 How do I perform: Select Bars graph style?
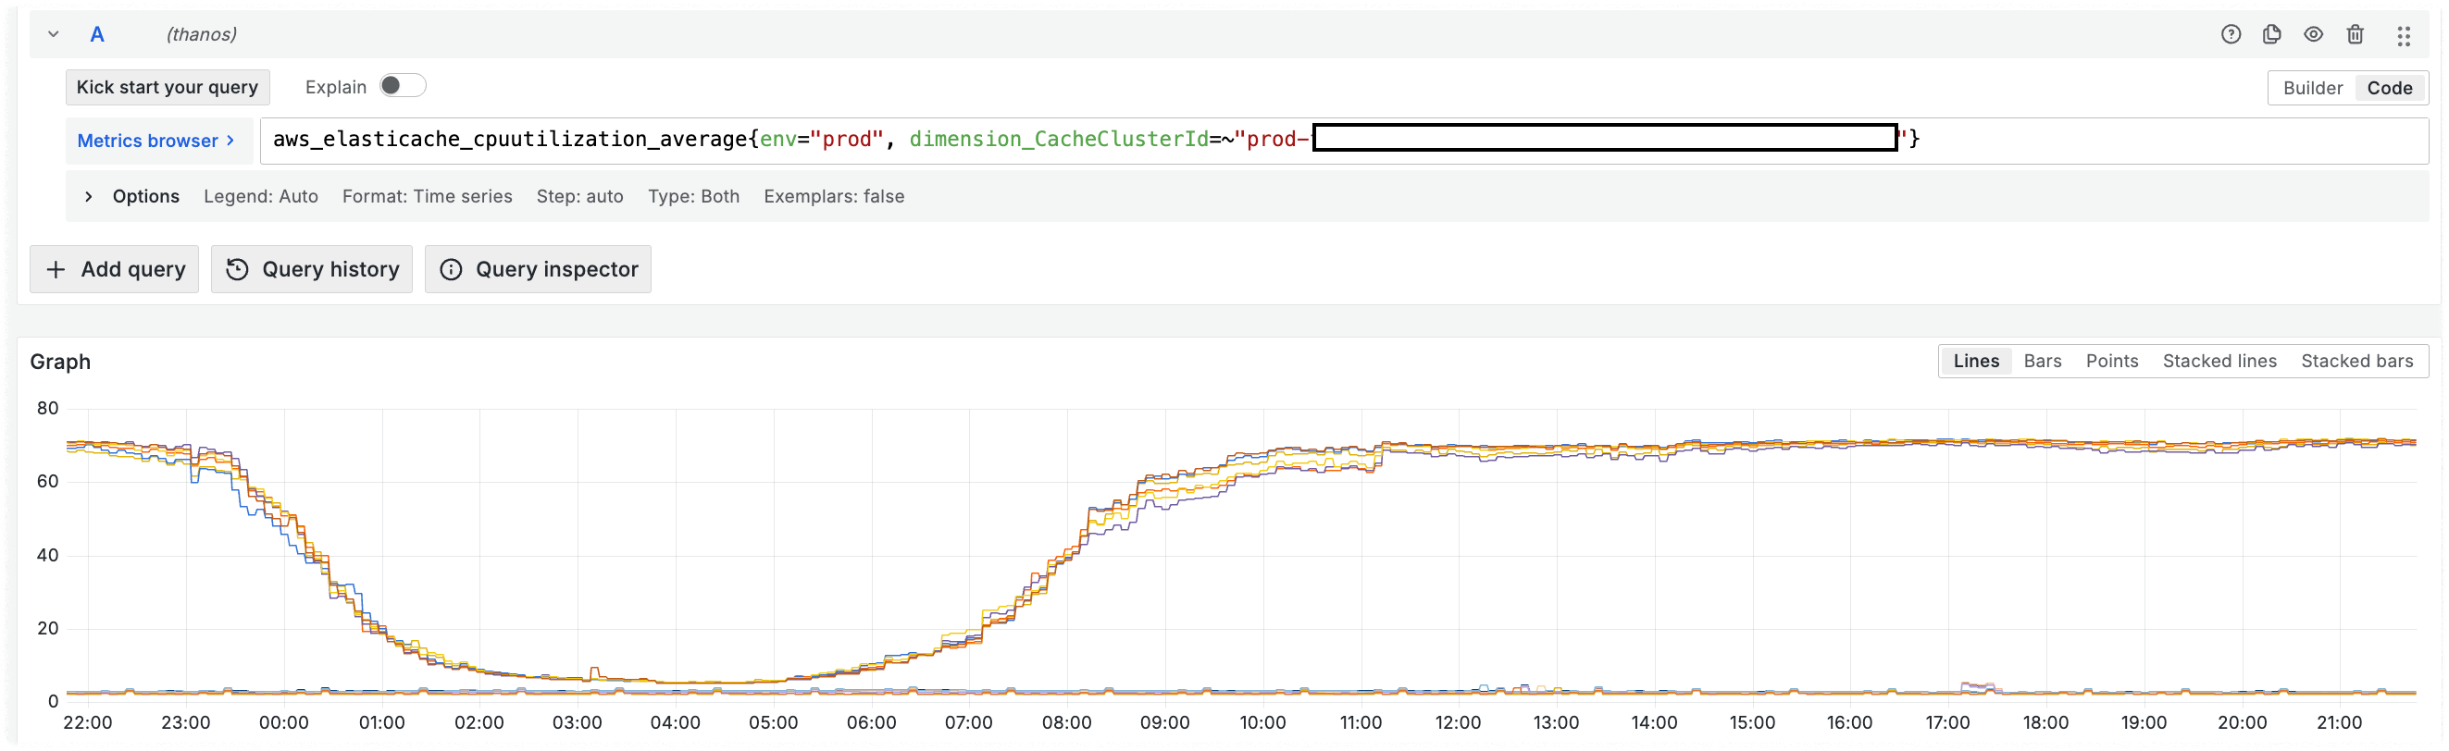tap(2042, 361)
